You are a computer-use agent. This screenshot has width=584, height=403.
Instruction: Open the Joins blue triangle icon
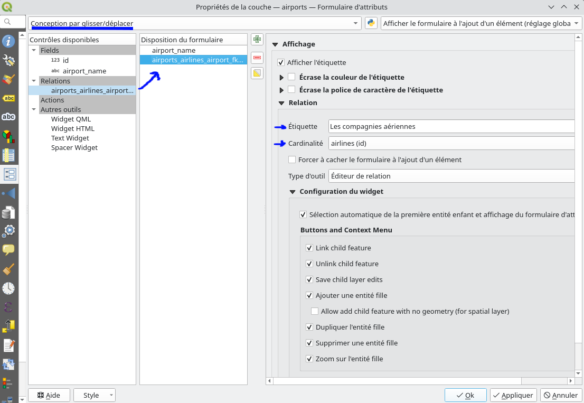pyautogui.click(x=8, y=193)
